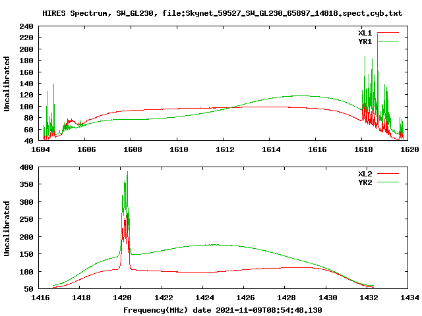Click the 1420 x-axis tick label
The width and height of the screenshot is (422, 316).
tap(122, 298)
